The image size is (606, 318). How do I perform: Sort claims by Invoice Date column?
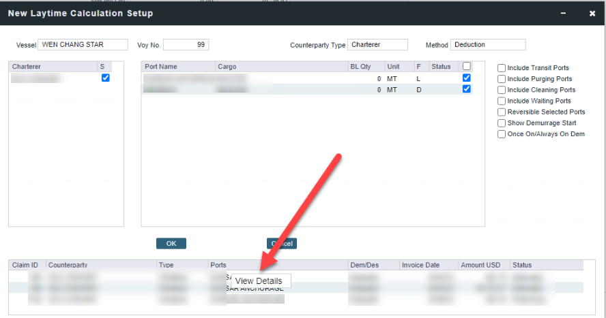click(421, 265)
